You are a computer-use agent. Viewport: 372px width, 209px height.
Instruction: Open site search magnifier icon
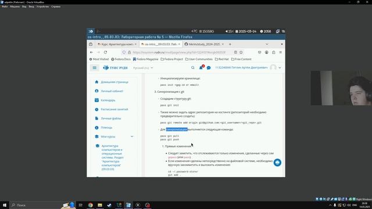pyautogui.click(x=192, y=68)
